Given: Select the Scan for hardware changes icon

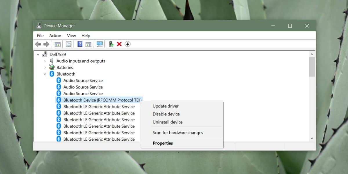Looking at the screenshot, I should point(100,44).
